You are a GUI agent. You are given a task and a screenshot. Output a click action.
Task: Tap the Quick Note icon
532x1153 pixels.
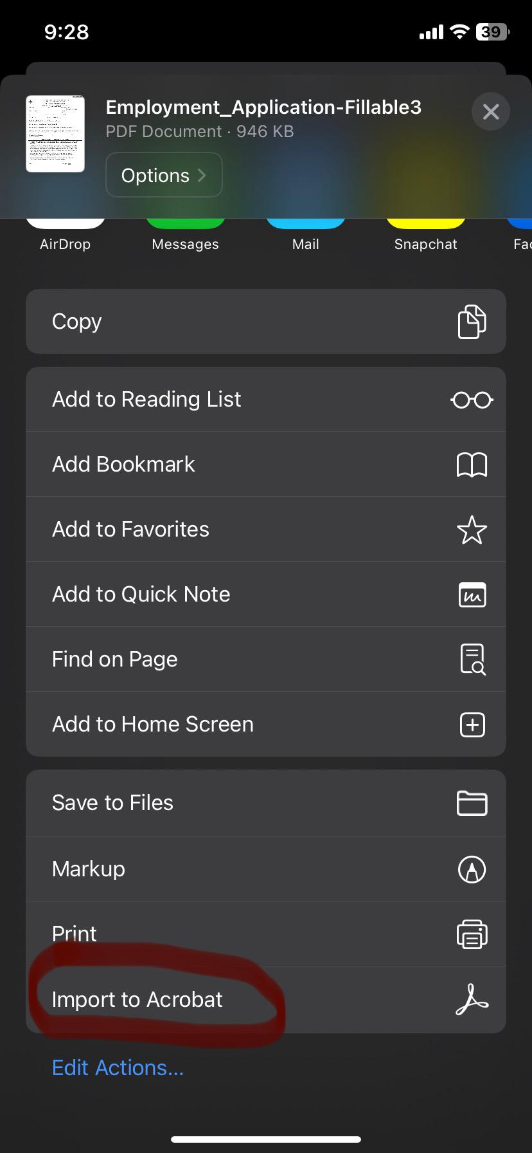[472, 595]
